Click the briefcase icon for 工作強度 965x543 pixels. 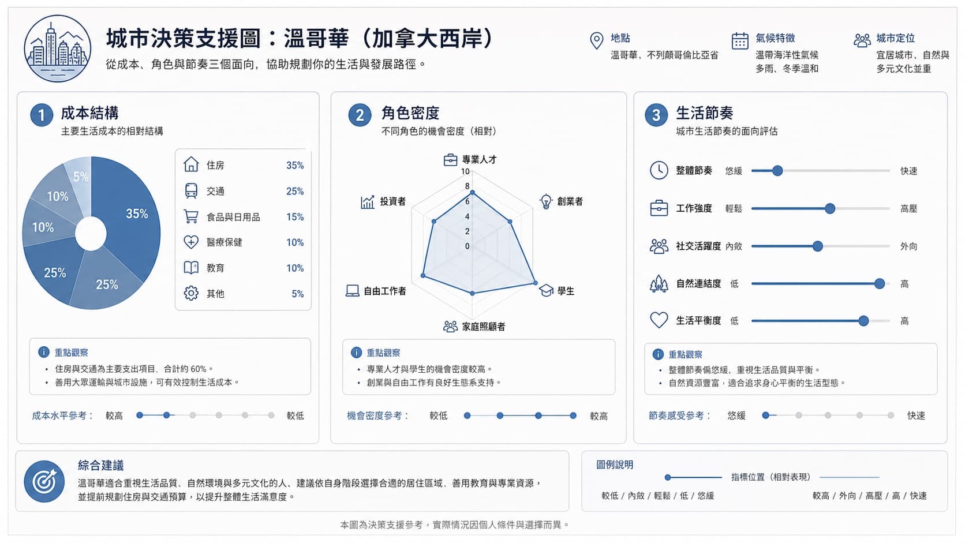[659, 208]
